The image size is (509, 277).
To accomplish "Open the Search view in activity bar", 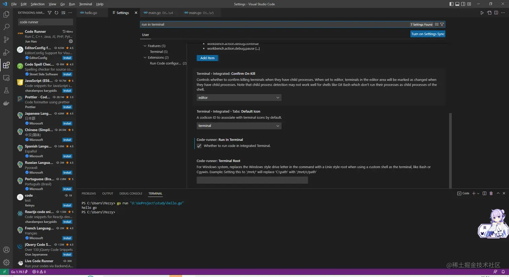I will [x=6, y=27].
